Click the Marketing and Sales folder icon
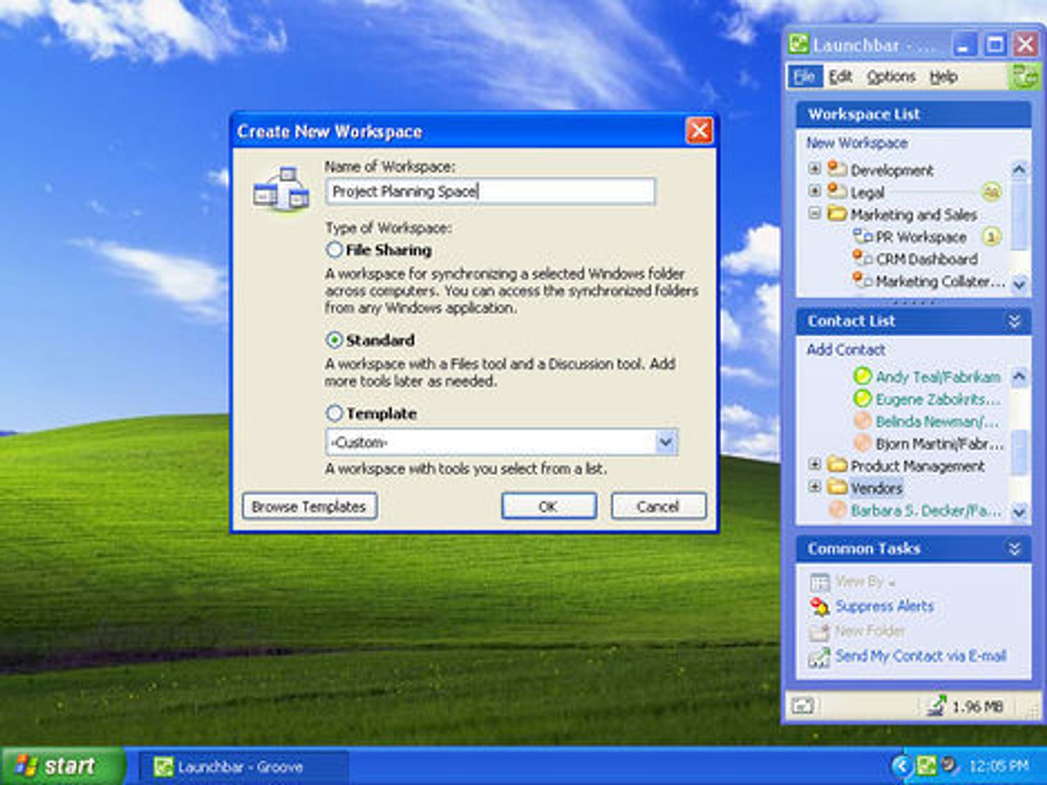The height and width of the screenshot is (785, 1047). tap(837, 214)
